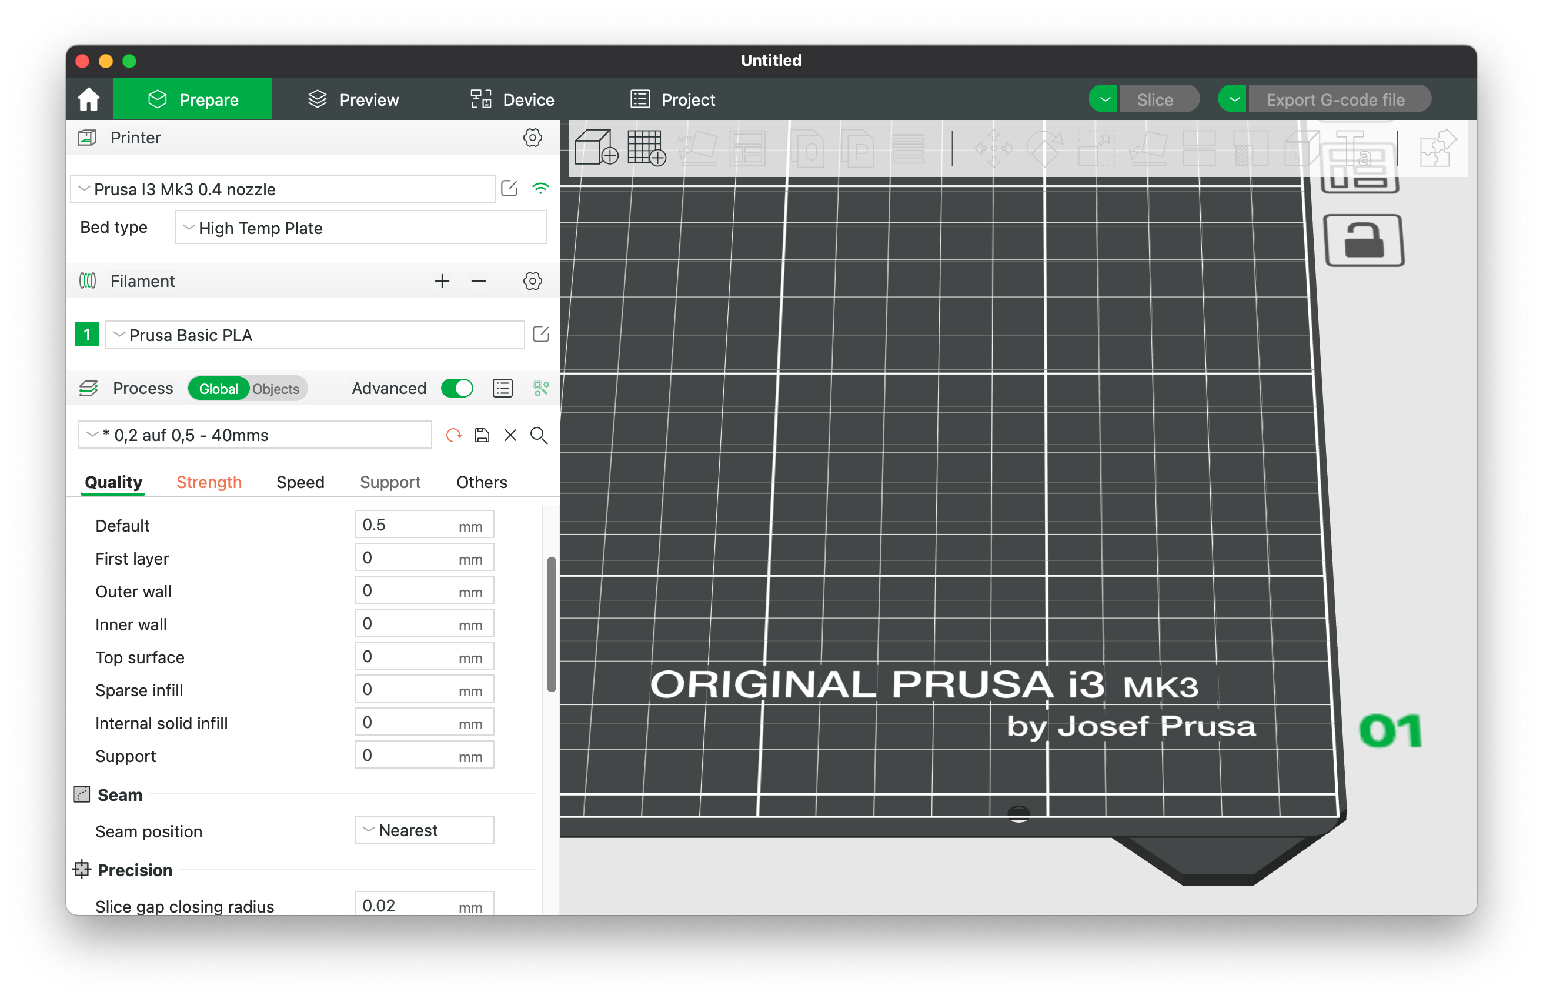This screenshot has width=1543, height=1002.
Task: Select the Scale gizmo tool
Action: pos(1096,148)
